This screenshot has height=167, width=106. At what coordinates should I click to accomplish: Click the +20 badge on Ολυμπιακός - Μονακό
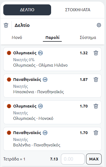[x=40, y=106]
